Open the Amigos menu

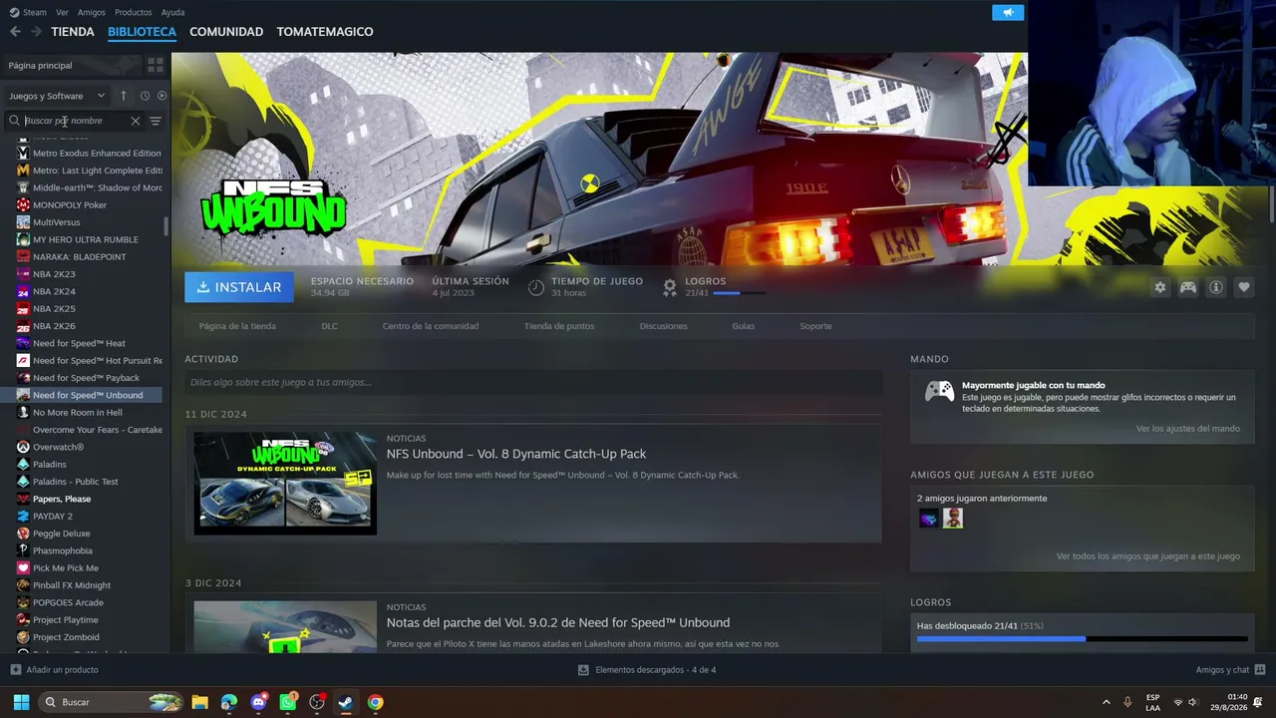click(x=92, y=13)
